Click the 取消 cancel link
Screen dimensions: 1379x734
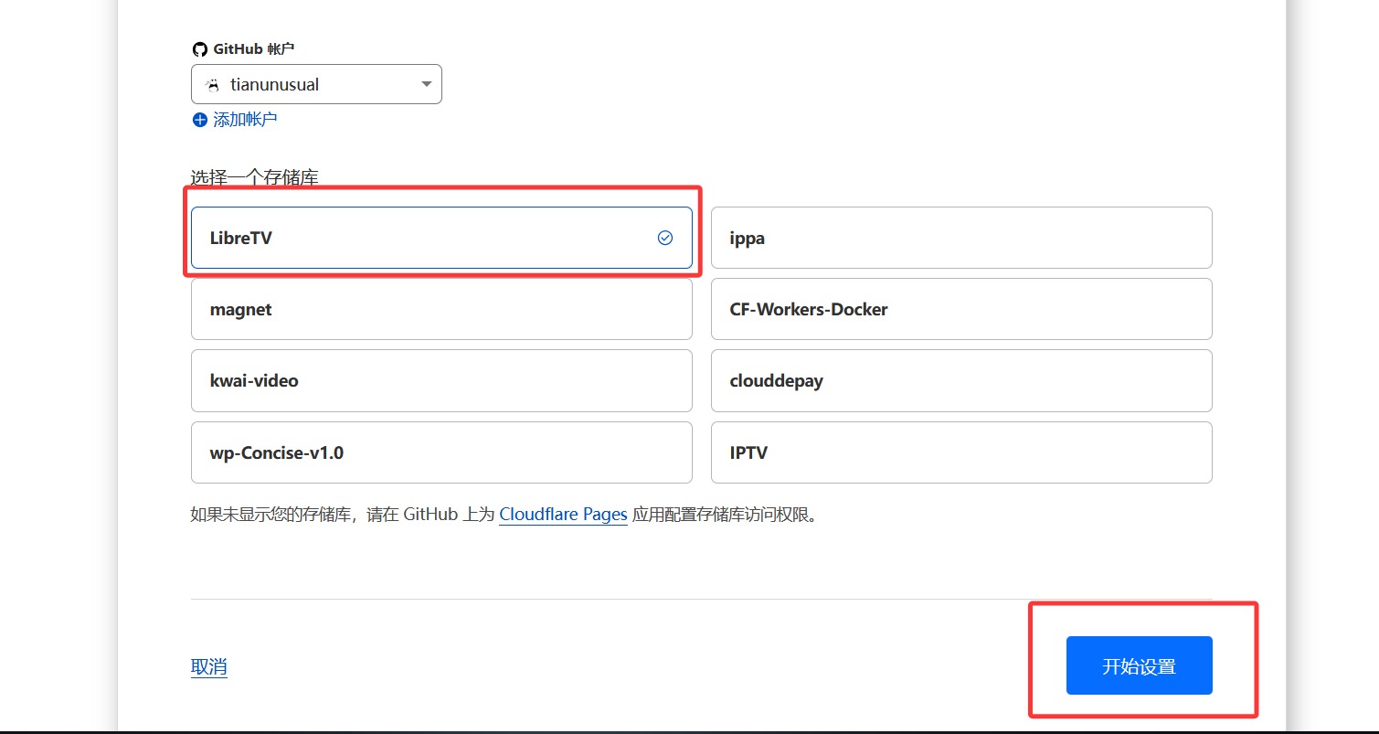coord(209,666)
